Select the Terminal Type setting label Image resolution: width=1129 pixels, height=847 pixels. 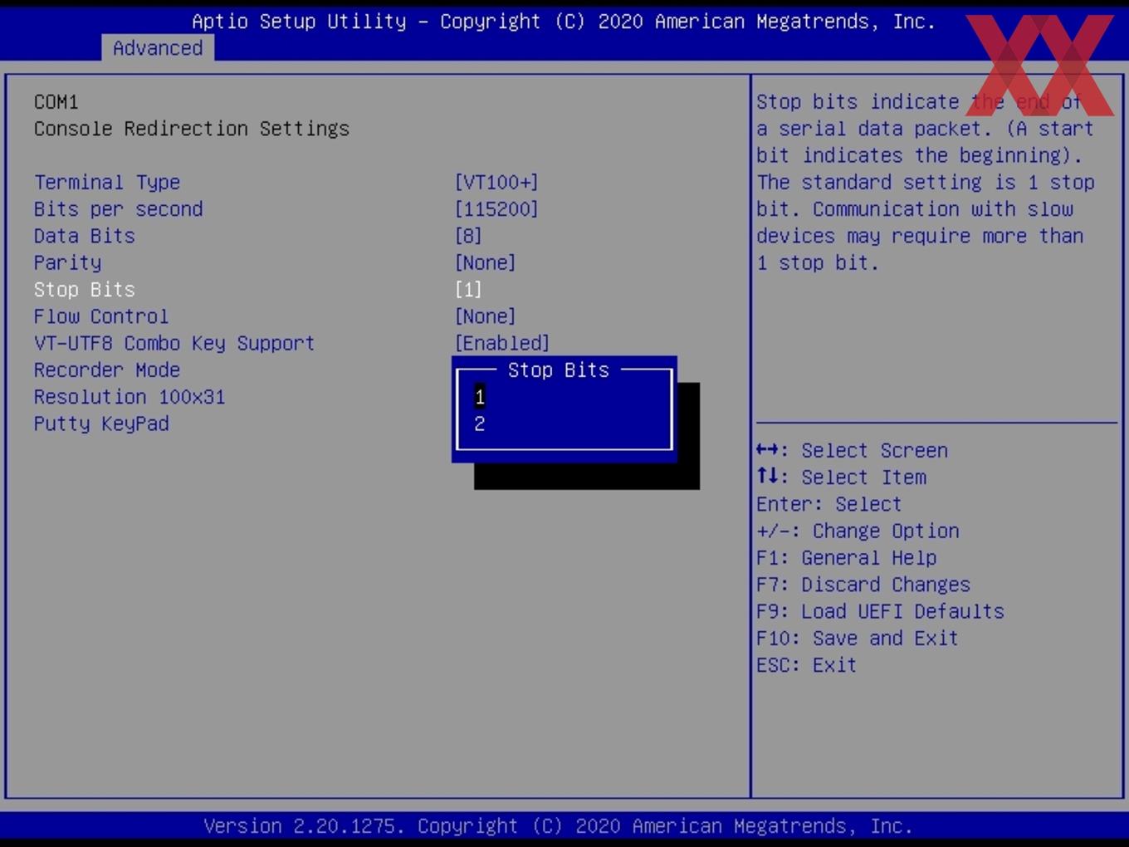pos(107,182)
